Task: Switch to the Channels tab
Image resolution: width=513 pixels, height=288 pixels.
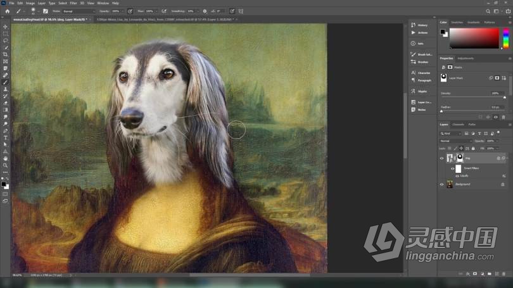Action: tap(458, 125)
